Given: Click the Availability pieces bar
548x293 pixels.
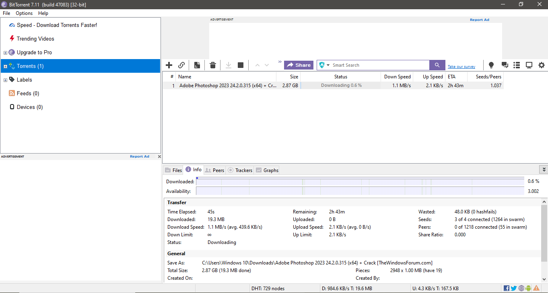Looking at the screenshot, I should point(360,191).
